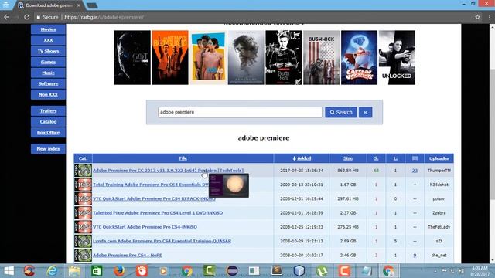The width and height of the screenshot is (495, 278).
Task: Open the VirtualBox cube icon in taskbar
Action: click(x=299, y=271)
